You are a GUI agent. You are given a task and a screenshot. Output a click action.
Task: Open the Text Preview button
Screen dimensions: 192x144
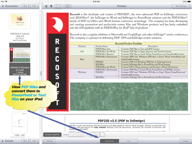(181, 6)
